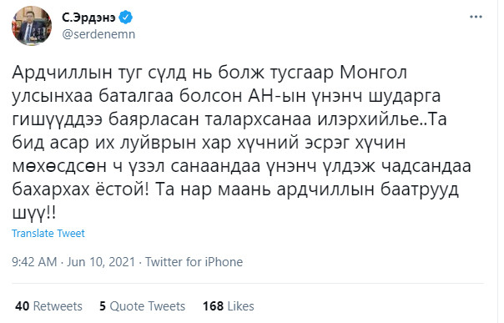Click the display name С.Эрдэнэ
This screenshot has width=504, height=323.
88,18
